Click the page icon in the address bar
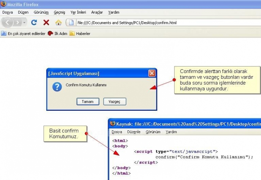The height and width of the screenshot is (180, 261). (71, 22)
